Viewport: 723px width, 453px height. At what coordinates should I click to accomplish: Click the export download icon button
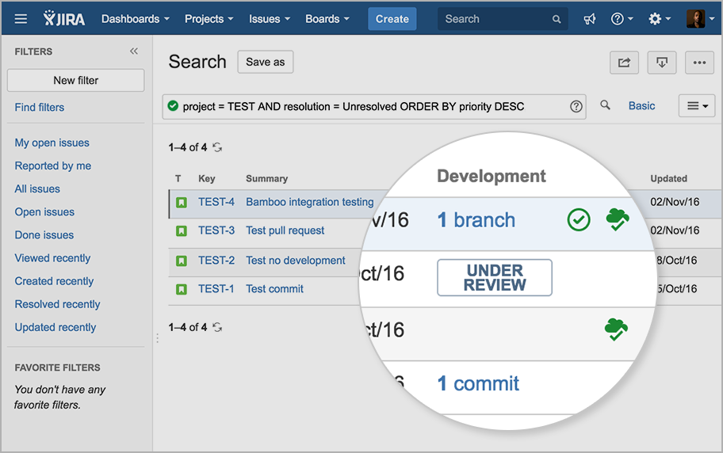[x=662, y=63]
